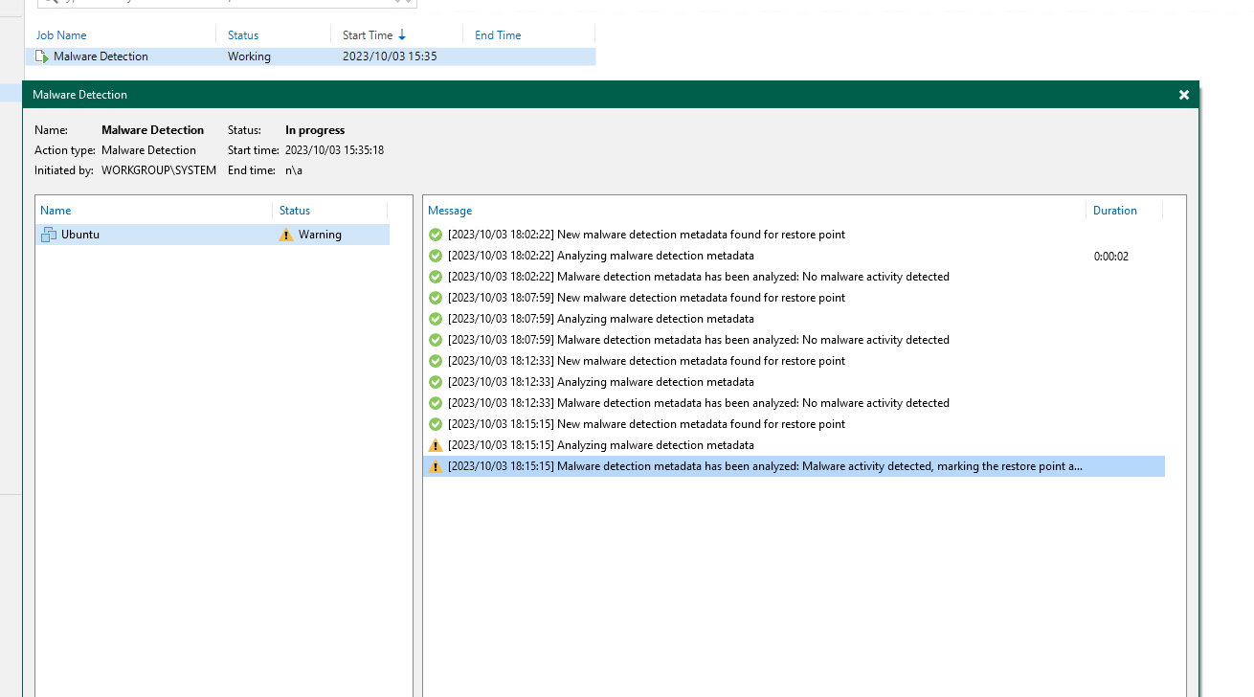Click the Message column header

[450, 211]
